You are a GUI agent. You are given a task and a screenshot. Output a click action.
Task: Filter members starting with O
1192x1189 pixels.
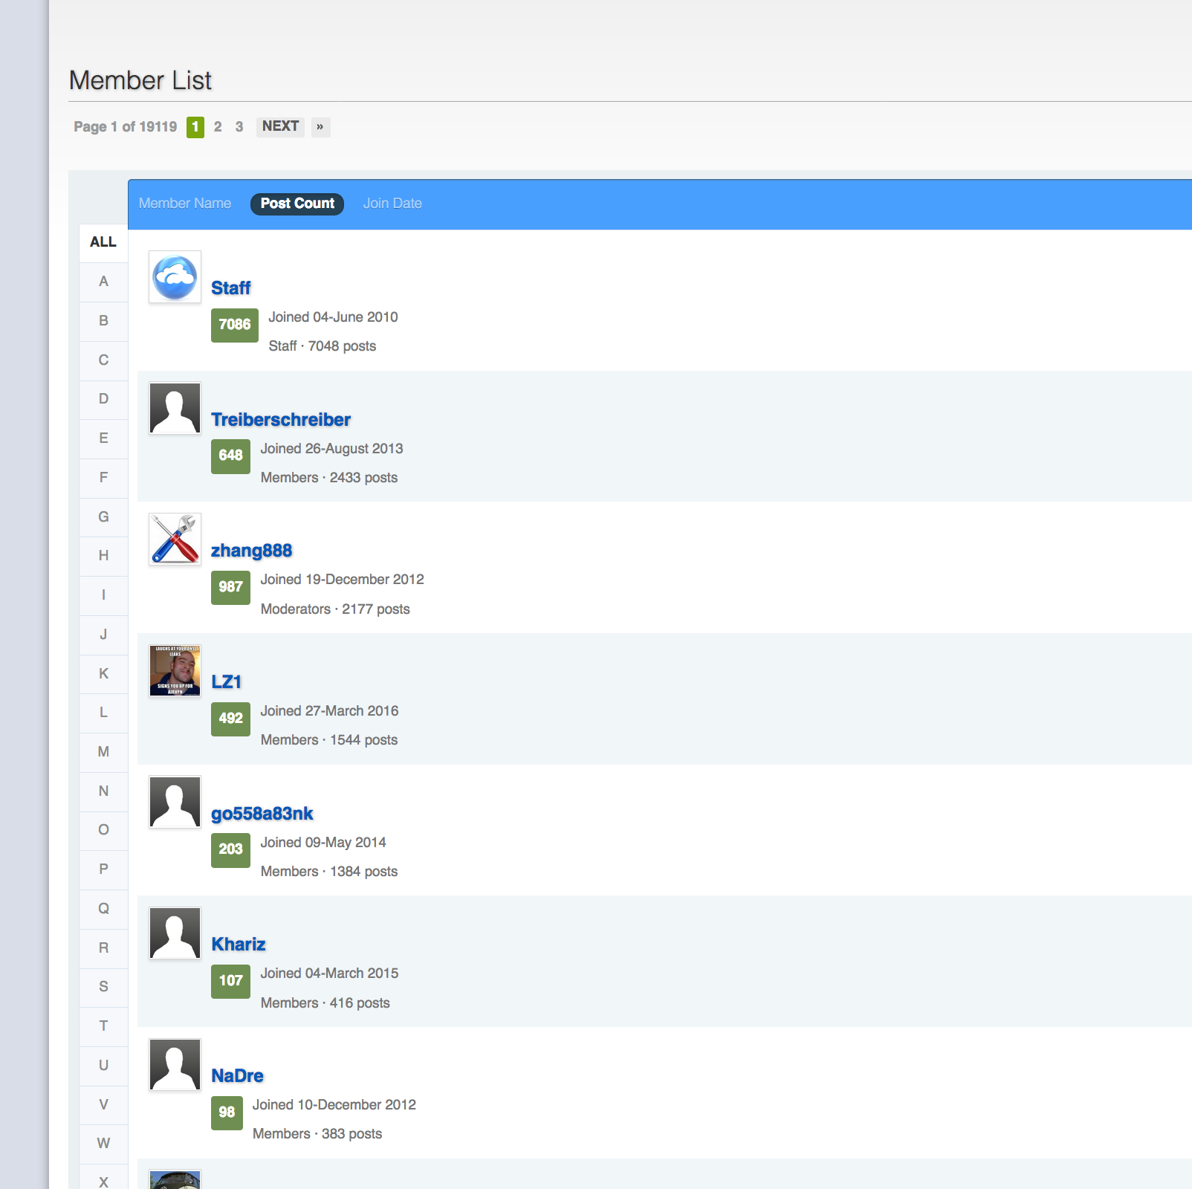coord(103,830)
